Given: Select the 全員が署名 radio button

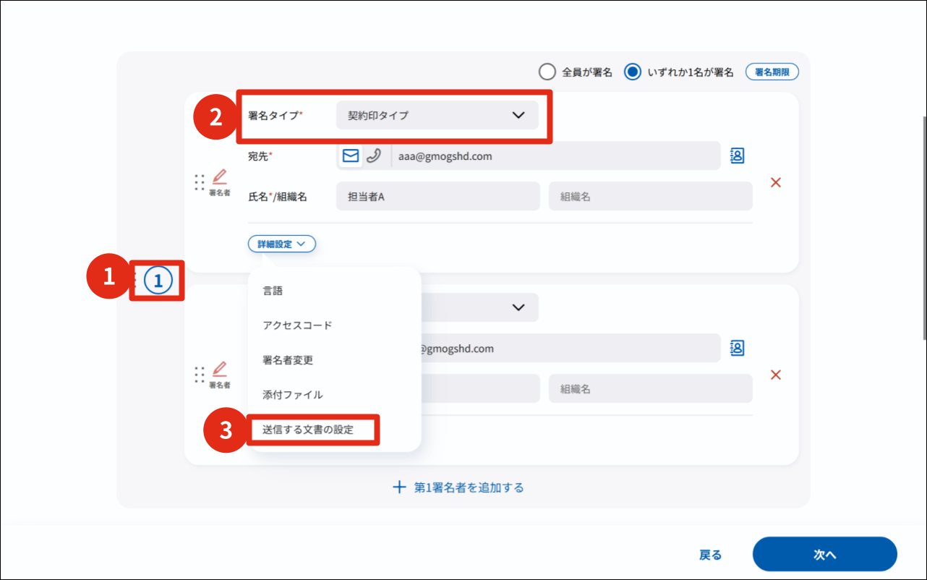Looking at the screenshot, I should click(547, 72).
